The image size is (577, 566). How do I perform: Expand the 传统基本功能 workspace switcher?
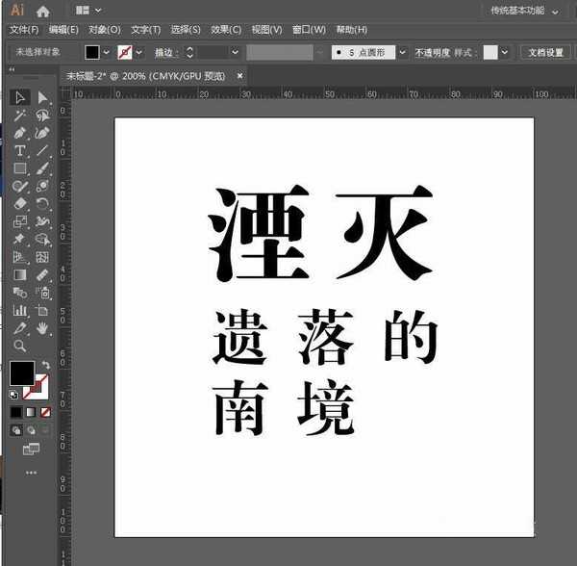click(555, 11)
